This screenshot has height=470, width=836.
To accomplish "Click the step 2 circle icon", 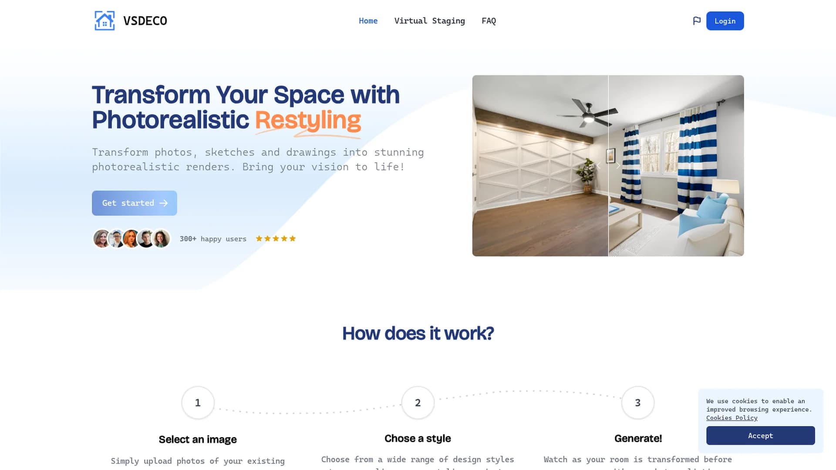I will pyautogui.click(x=418, y=403).
